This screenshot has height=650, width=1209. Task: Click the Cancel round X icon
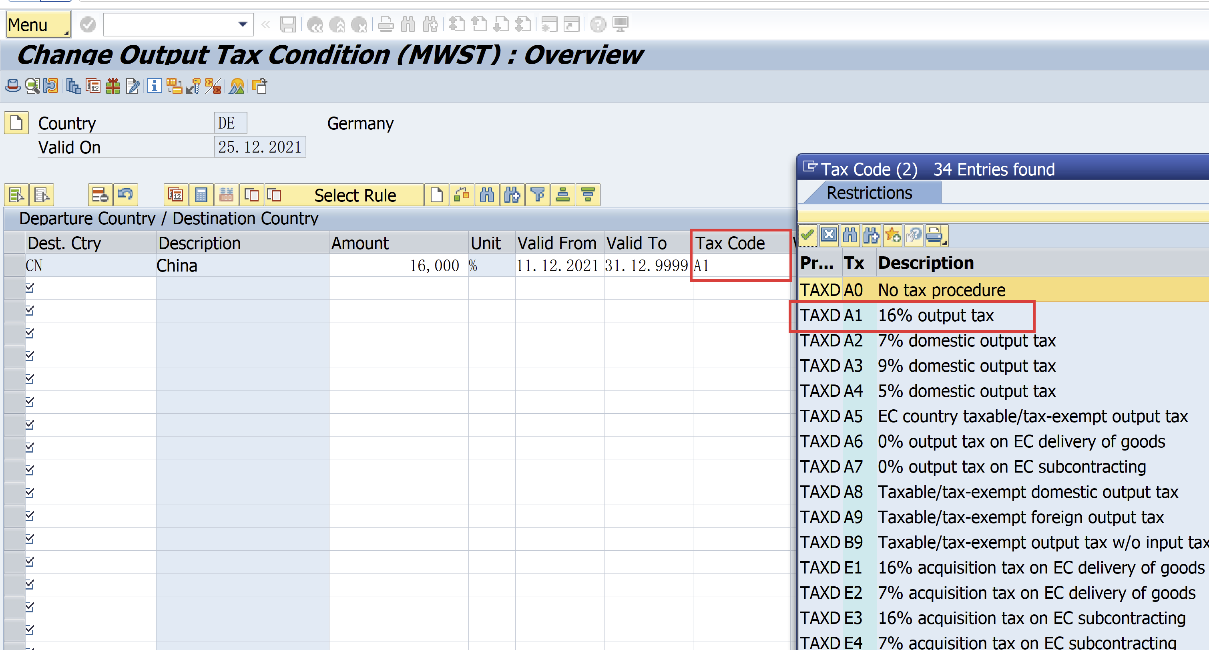359,24
